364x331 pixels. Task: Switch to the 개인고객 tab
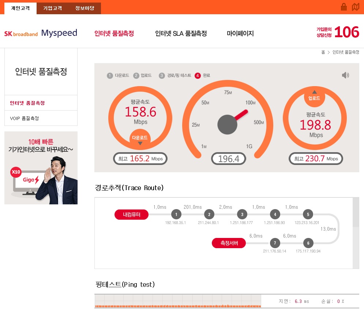click(x=20, y=8)
